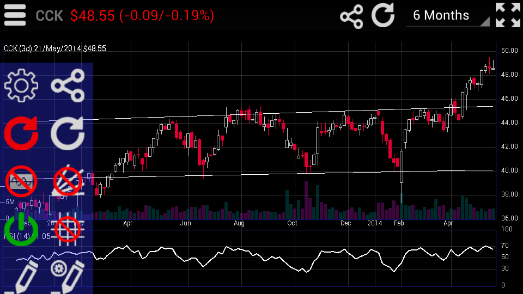Click the red refresh arrow icon

(21, 133)
